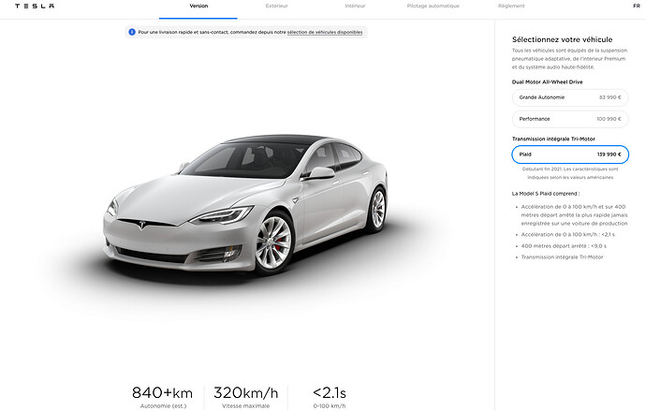Screen dimensions: 646x411
Task: Go to the Intérieur tab
Action: point(355,7)
